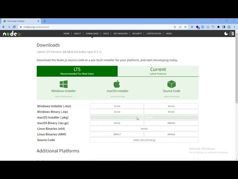Click the page vertical scrollbar thumb
The image size is (238, 179).
(237, 68)
